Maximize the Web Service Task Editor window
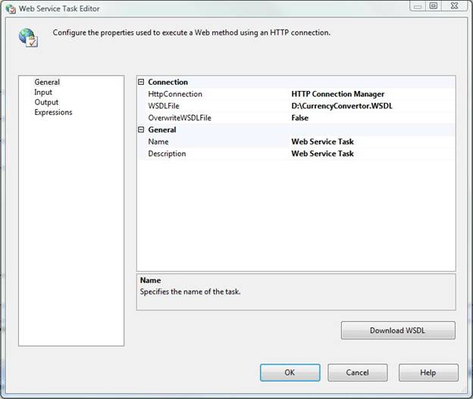The image size is (473, 399). click(434, 6)
